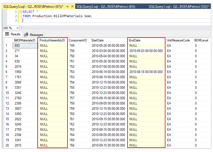213x152 pixels.
Task: Click cell 893 in BillOfMaterialsID
Action: pyautogui.click(x=25, y=46)
